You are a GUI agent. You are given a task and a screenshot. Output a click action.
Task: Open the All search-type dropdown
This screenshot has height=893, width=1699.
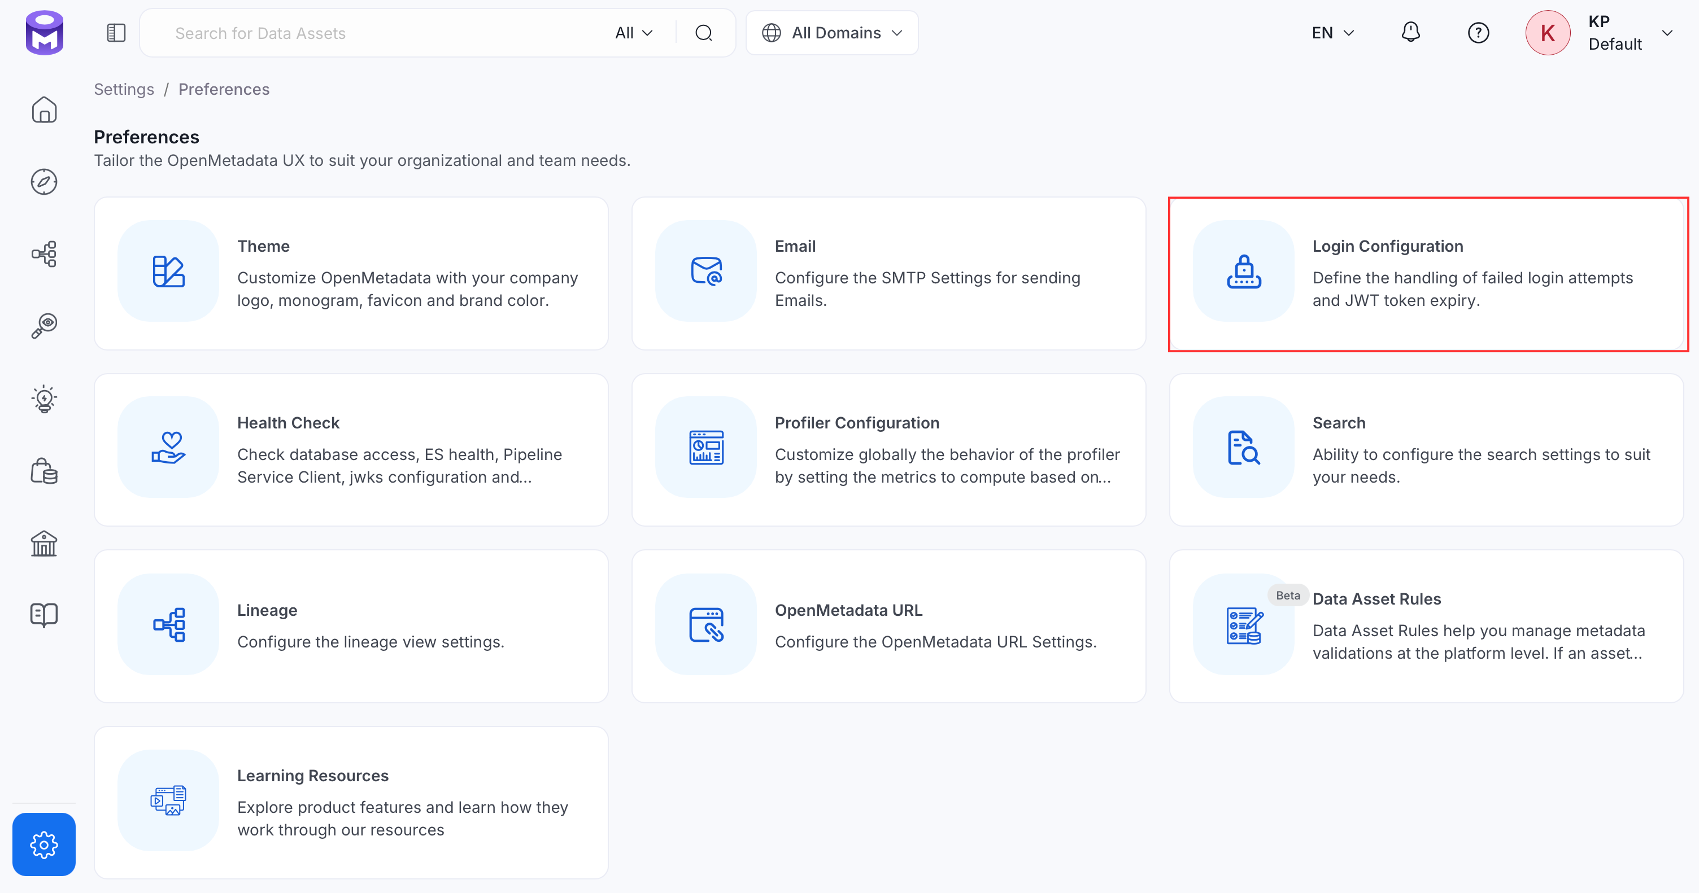pos(634,33)
